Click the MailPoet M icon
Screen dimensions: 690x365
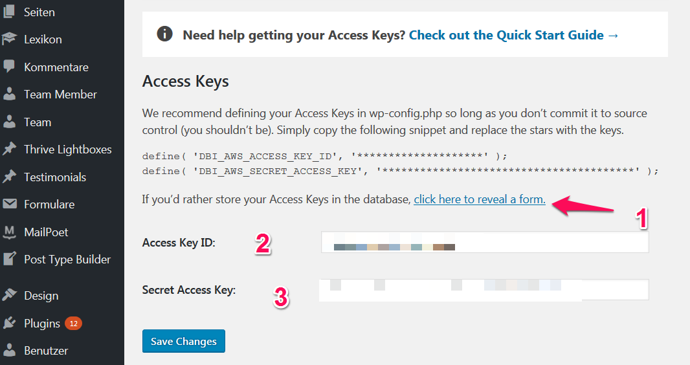pos(9,232)
